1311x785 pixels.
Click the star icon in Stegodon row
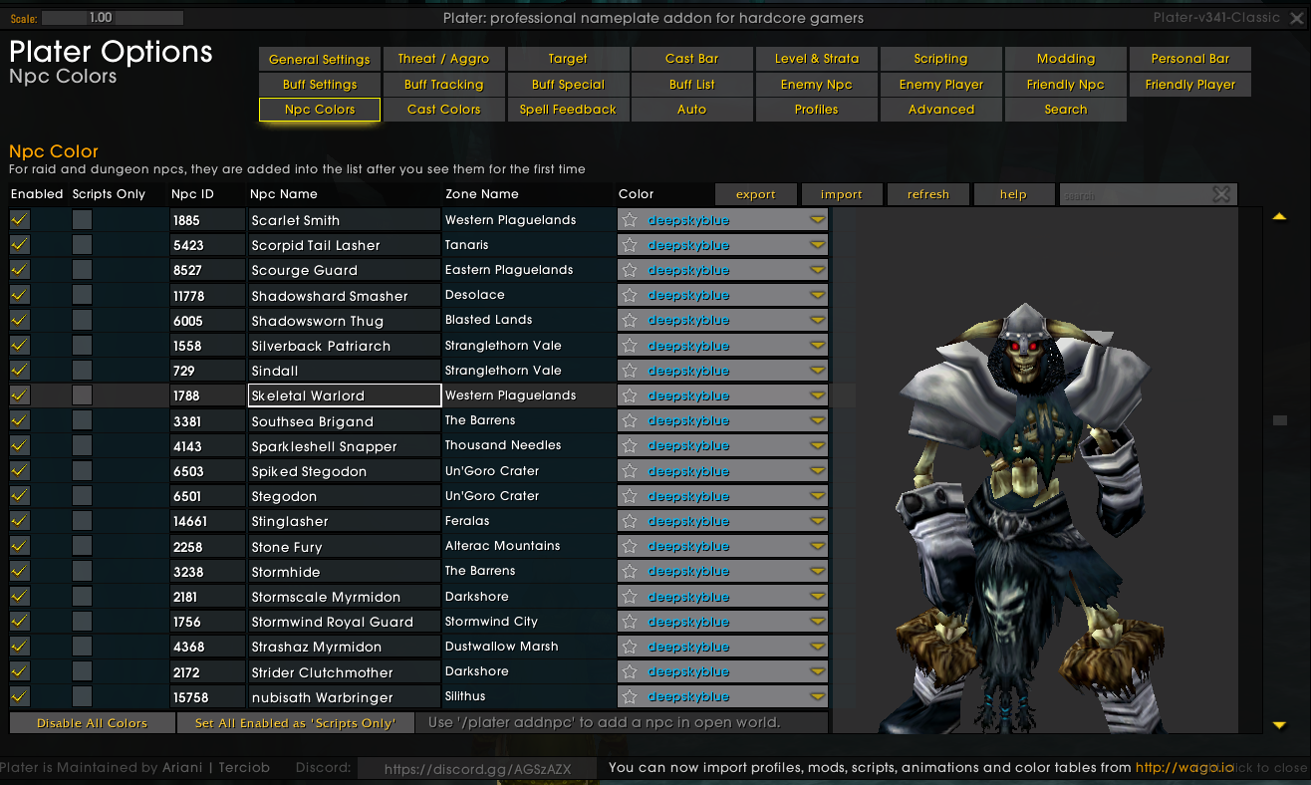pos(630,496)
